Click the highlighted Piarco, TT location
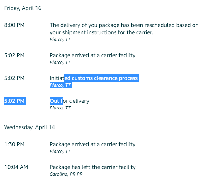207x178 pixels. (60, 85)
